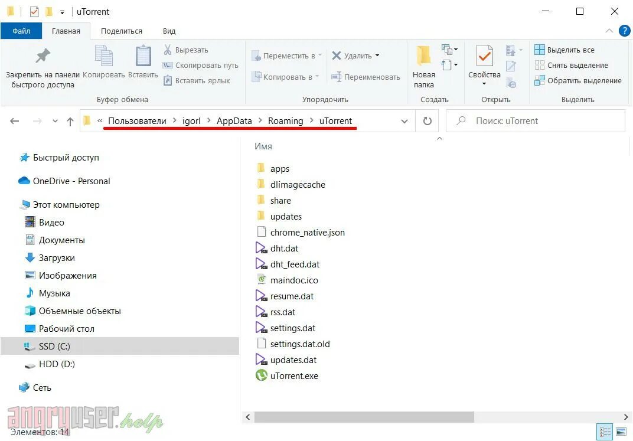This screenshot has width=633, height=441.
Task: Click the History ribbon icon
Action: point(511,83)
